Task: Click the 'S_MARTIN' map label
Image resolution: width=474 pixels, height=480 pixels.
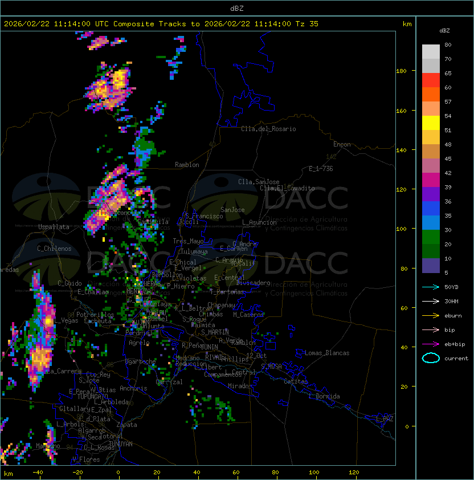Action: [x=215, y=332]
